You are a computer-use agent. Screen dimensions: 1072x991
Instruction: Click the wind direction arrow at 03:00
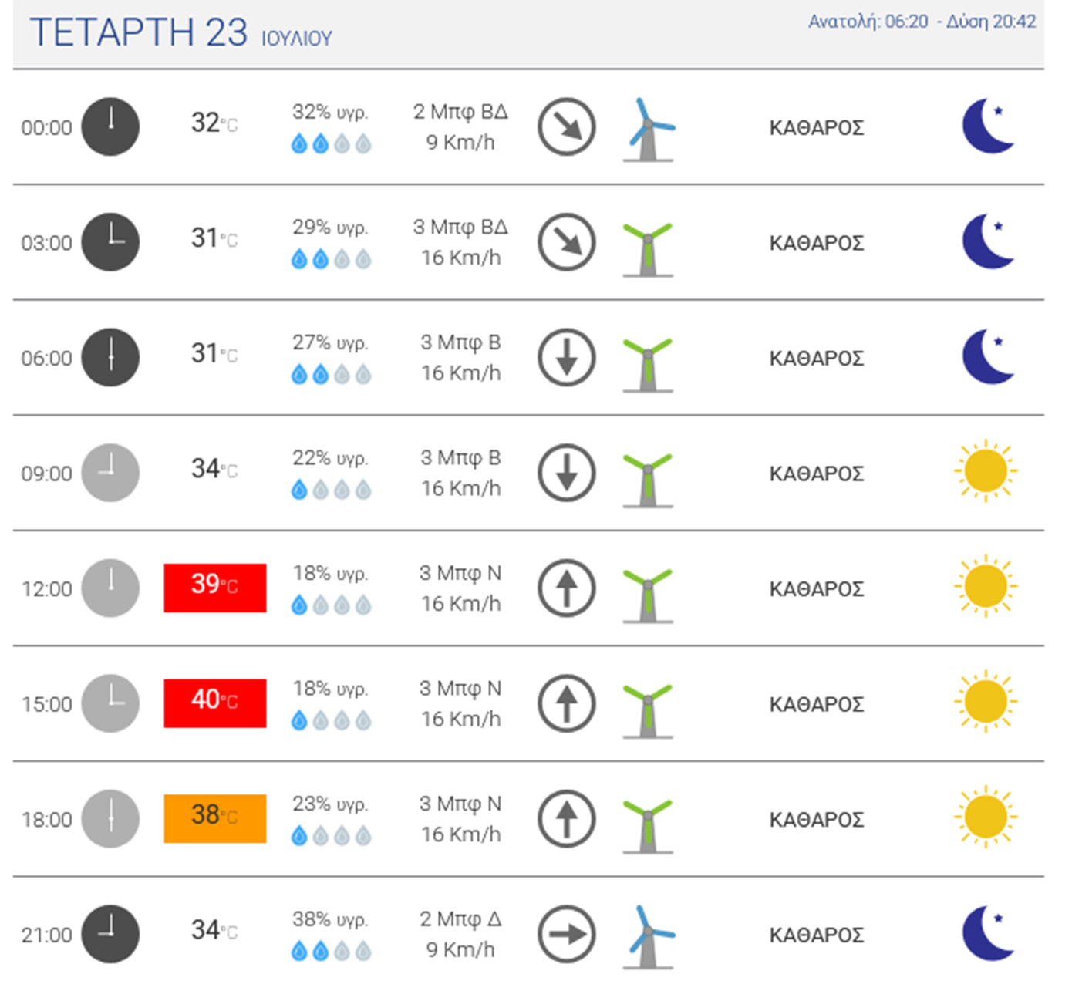tap(567, 242)
